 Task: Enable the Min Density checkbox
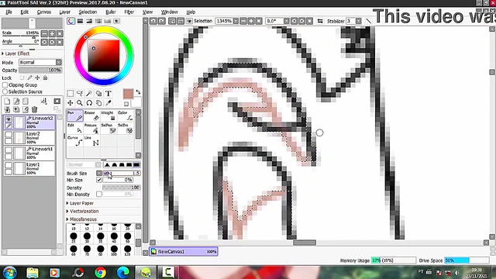[x=99, y=194]
